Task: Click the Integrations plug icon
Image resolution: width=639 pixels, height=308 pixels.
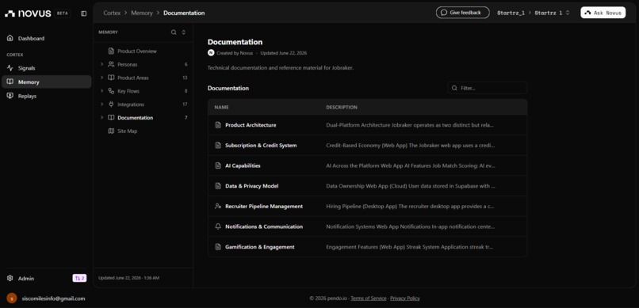Action: coord(111,105)
